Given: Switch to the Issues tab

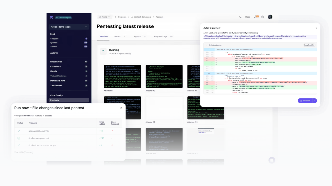Looking at the screenshot, I should tap(120, 36).
